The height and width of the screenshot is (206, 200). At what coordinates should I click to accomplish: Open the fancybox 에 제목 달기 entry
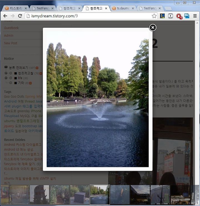click(22, 164)
